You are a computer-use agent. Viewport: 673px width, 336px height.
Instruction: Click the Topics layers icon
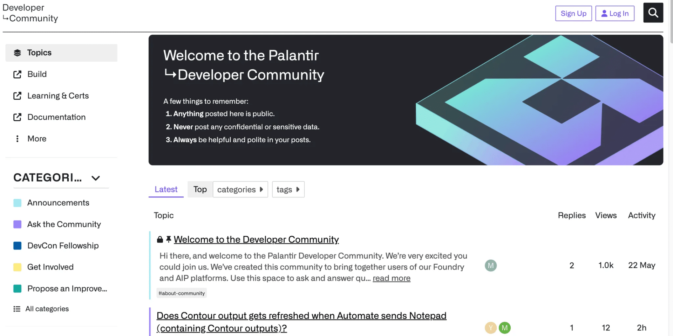tap(17, 53)
